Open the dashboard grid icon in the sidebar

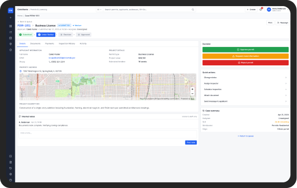[x=11, y=26]
